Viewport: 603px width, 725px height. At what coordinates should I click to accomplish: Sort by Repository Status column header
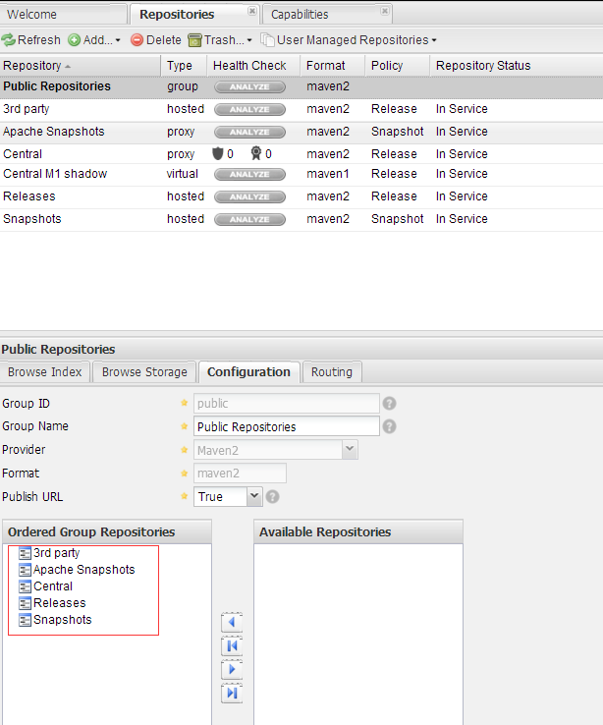517,66
